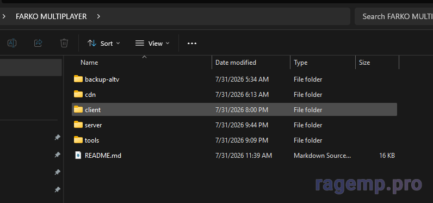
Task: Click the Delete trash icon
Action: pyautogui.click(x=64, y=43)
